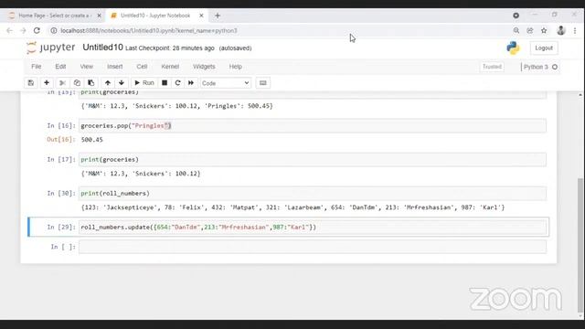Open the Widgets menu
The width and height of the screenshot is (585, 329).
pos(204,67)
